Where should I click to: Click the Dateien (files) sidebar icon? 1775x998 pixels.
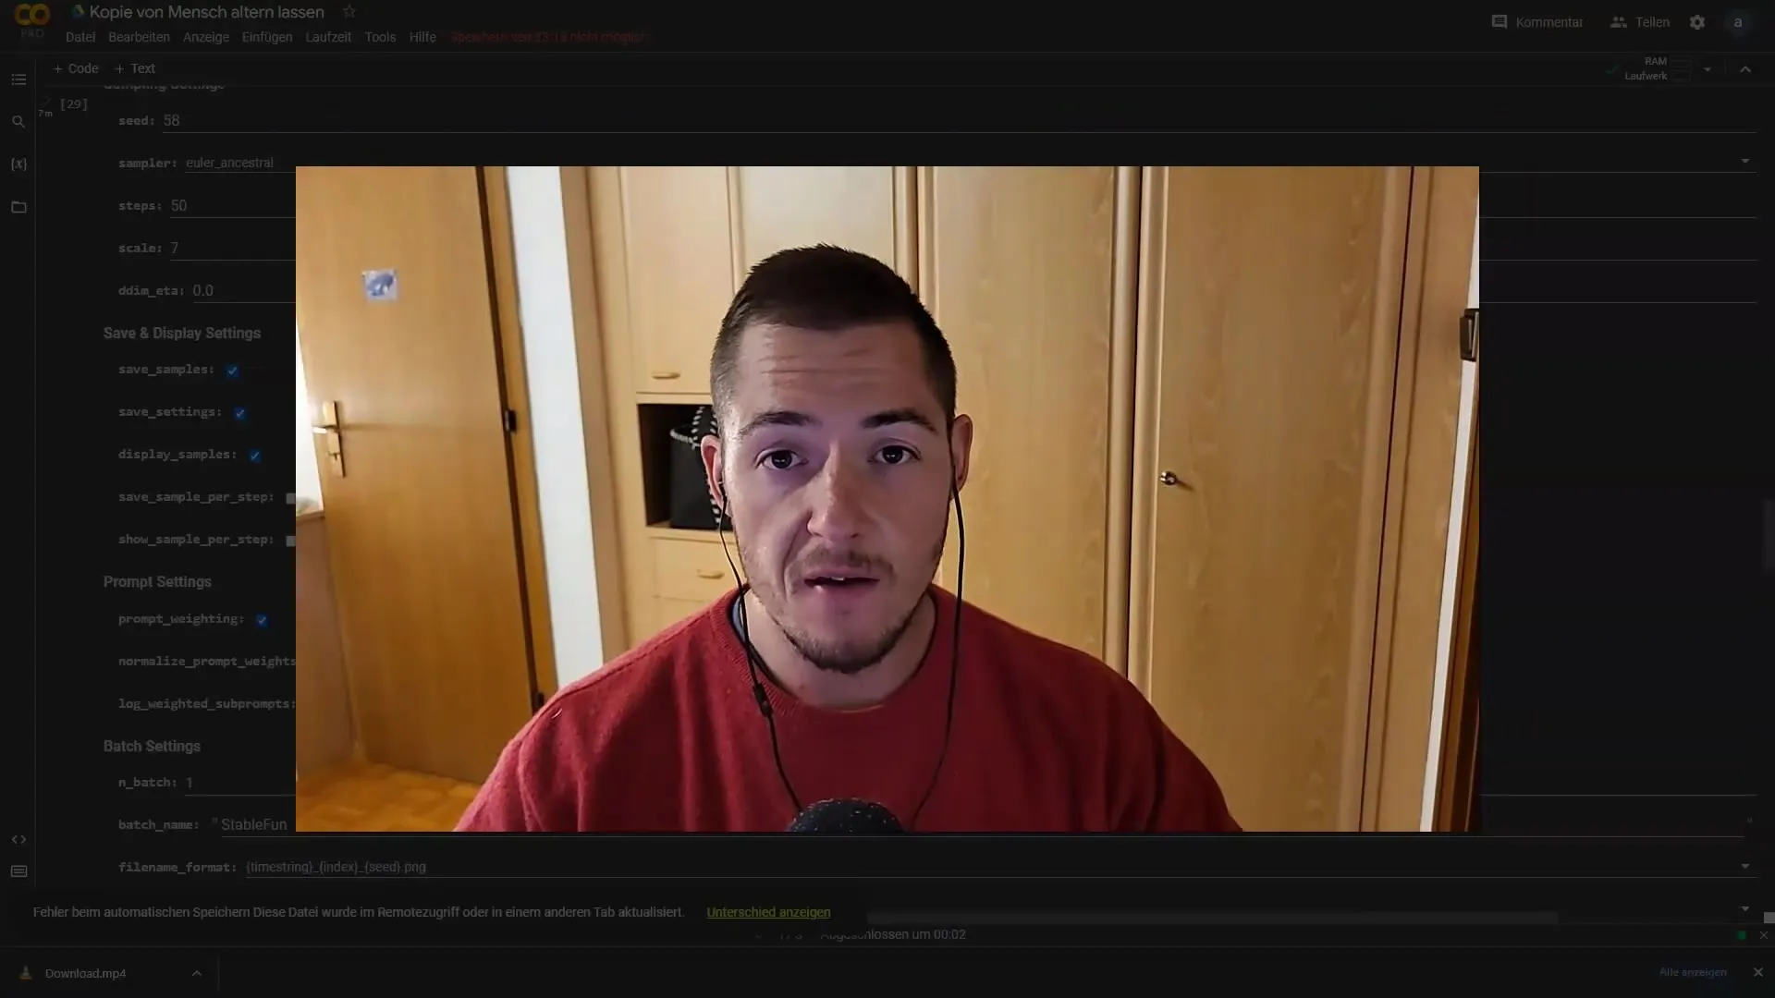[18, 207]
